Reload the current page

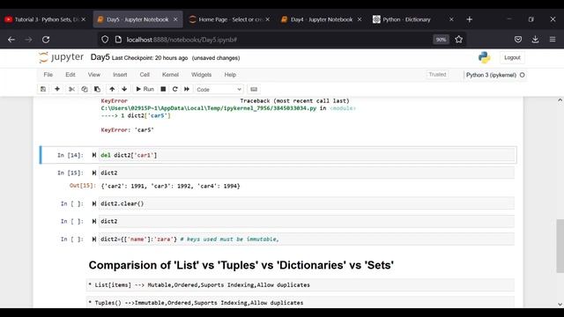point(46,40)
